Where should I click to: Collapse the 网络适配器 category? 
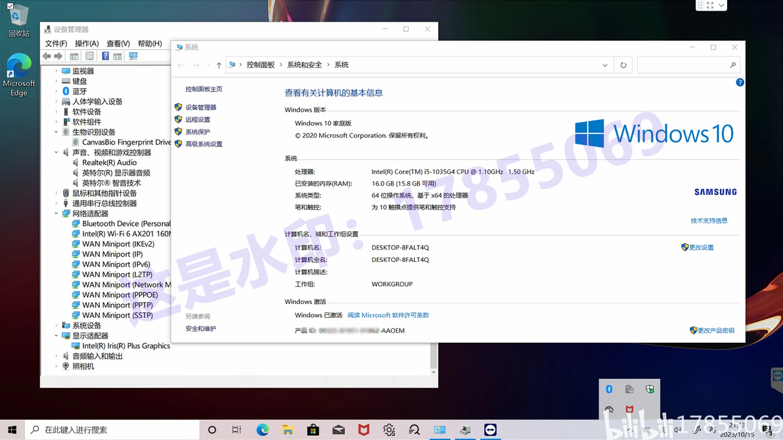click(56, 213)
